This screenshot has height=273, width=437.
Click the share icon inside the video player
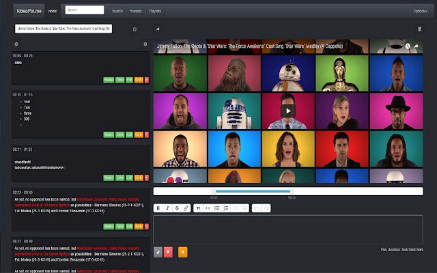coord(416,46)
